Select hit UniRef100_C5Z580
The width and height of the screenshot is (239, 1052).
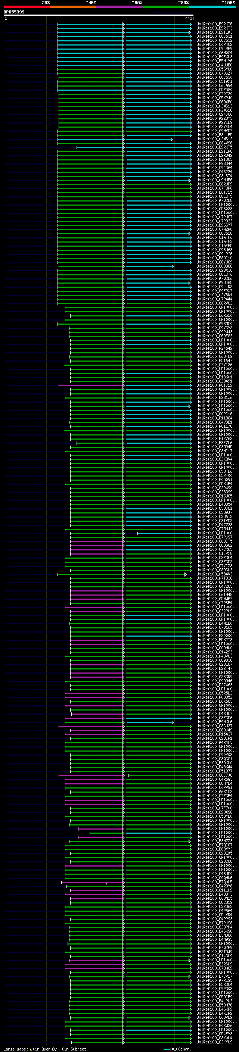[214, 90]
